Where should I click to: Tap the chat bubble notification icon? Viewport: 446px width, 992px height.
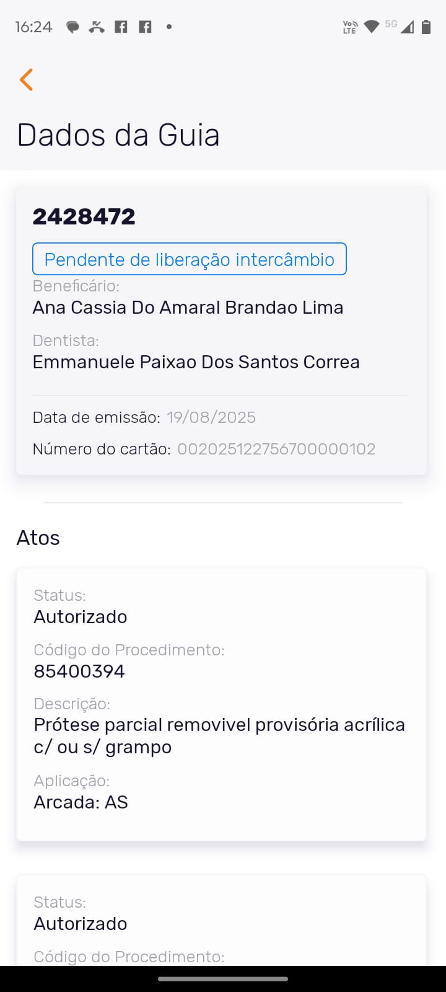(72, 27)
